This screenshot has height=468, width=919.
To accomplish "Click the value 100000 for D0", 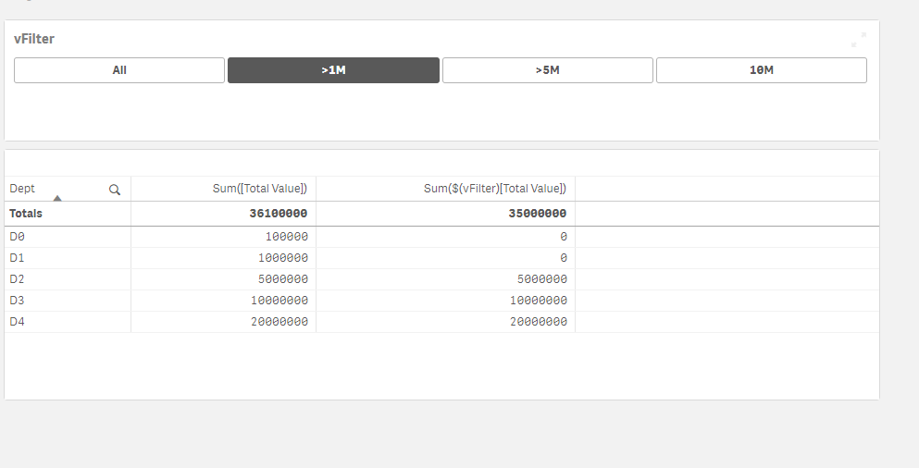I will click(x=287, y=237).
